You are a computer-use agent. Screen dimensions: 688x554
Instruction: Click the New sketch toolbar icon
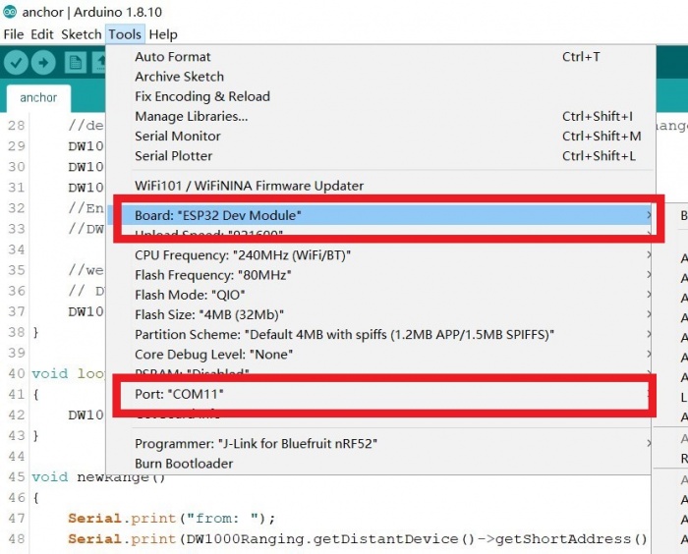point(76,63)
